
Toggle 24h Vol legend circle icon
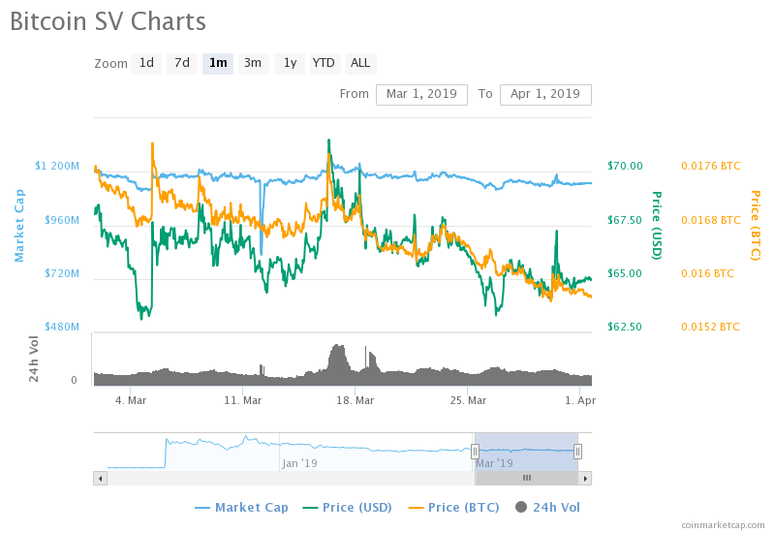pos(521,507)
